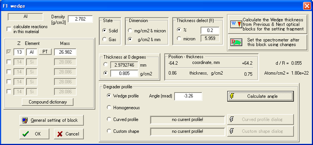Click the Calculate angle button

261,96
